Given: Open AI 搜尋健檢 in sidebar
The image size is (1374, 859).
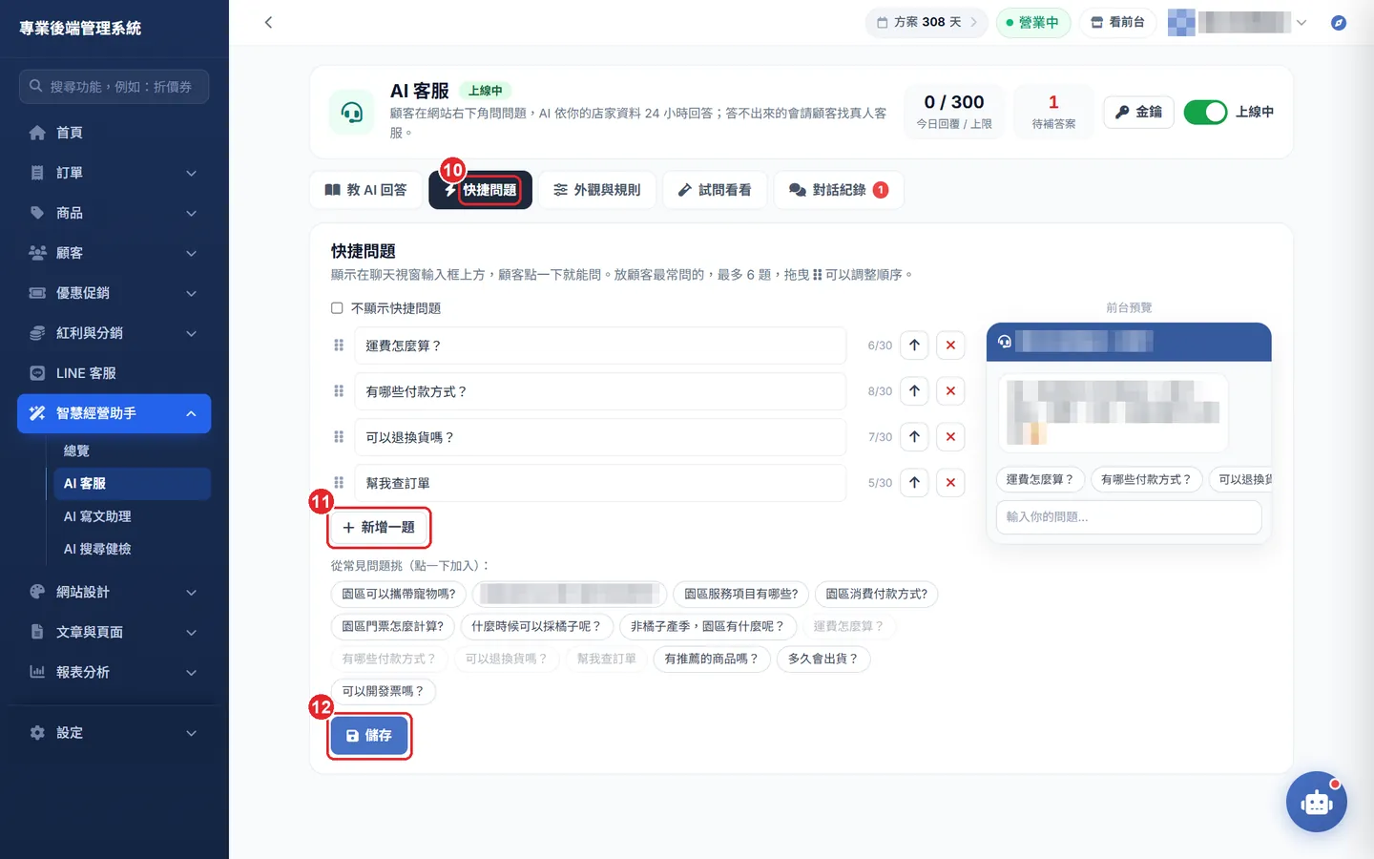Looking at the screenshot, I should click(132, 549).
